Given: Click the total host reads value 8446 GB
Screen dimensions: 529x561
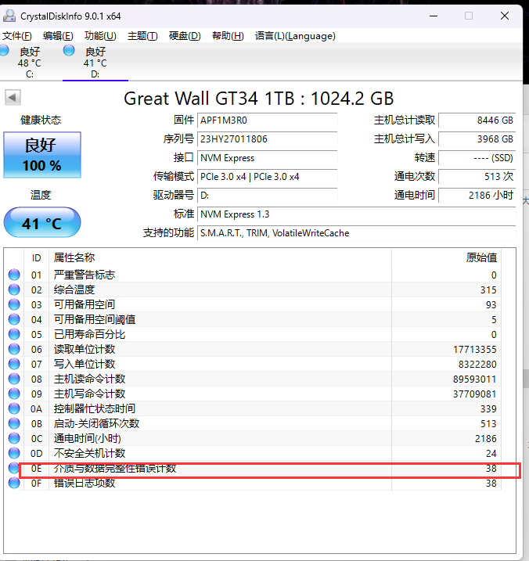Looking at the screenshot, I should (477, 120).
